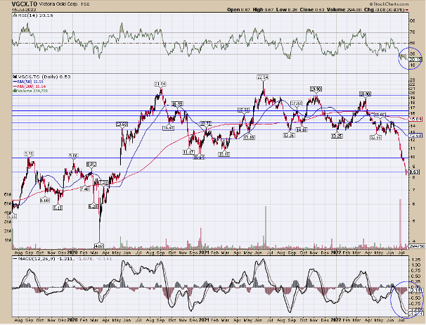Click the 8.81 price label
Screen dimensions: 426x325
tap(91, 165)
